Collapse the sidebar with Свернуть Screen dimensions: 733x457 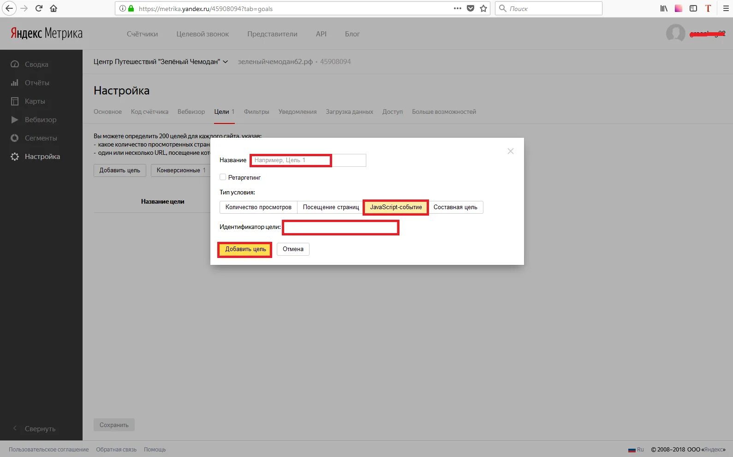click(40, 428)
